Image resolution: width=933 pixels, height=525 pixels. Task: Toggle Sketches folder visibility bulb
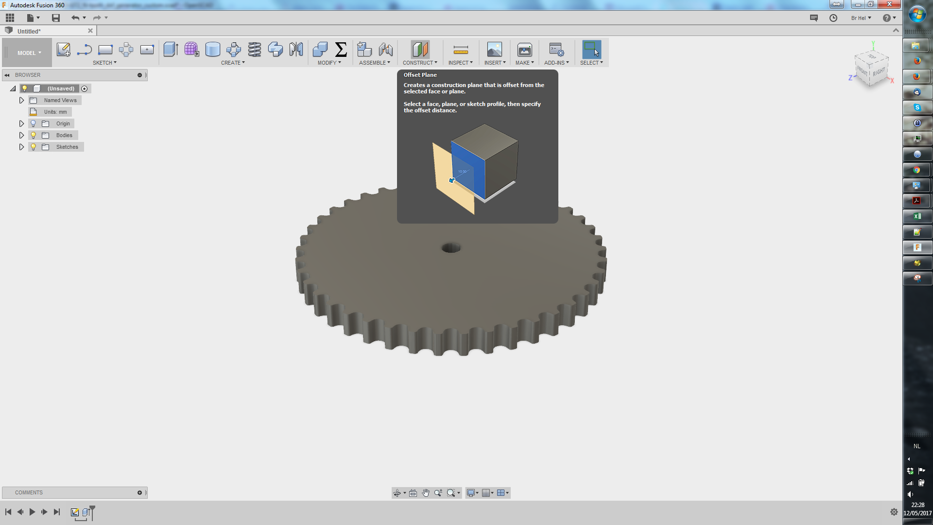pyautogui.click(x=34, y=147)
